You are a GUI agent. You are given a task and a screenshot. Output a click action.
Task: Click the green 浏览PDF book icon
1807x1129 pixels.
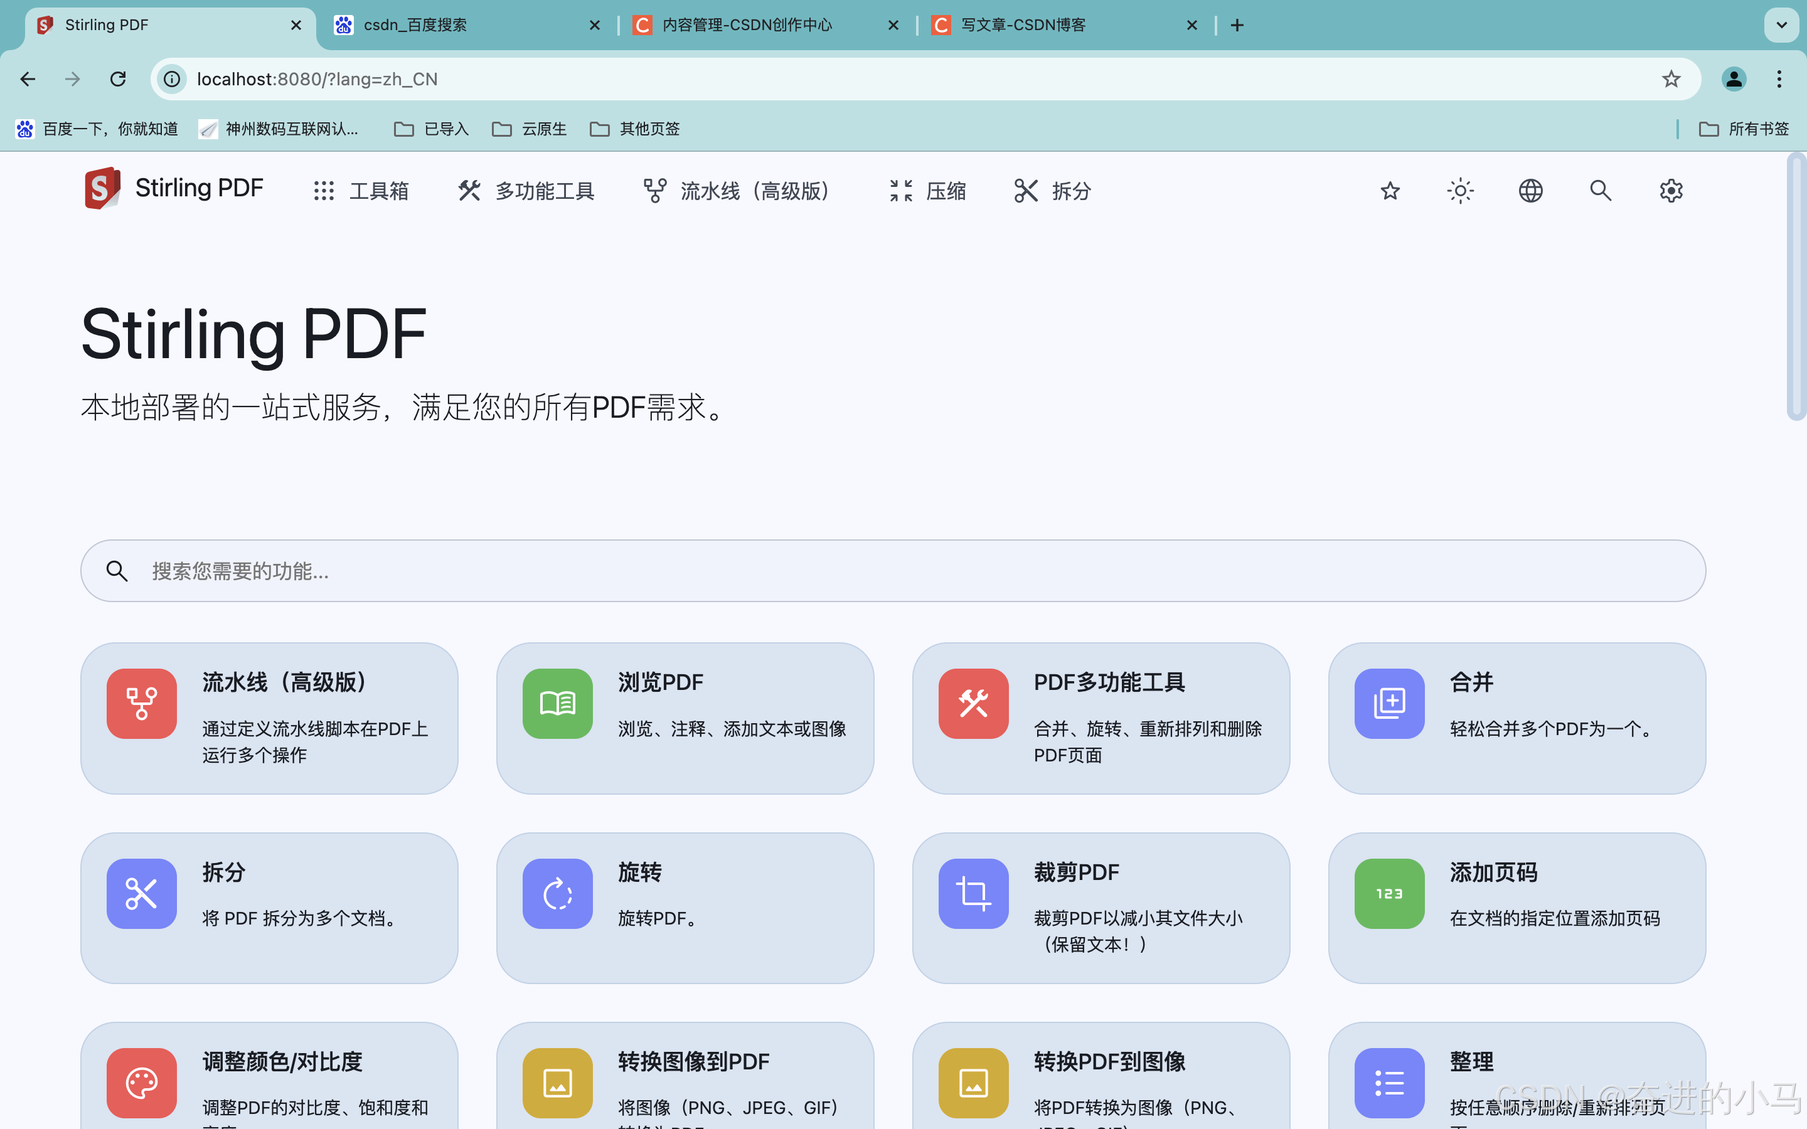click(x=557, y=703)
